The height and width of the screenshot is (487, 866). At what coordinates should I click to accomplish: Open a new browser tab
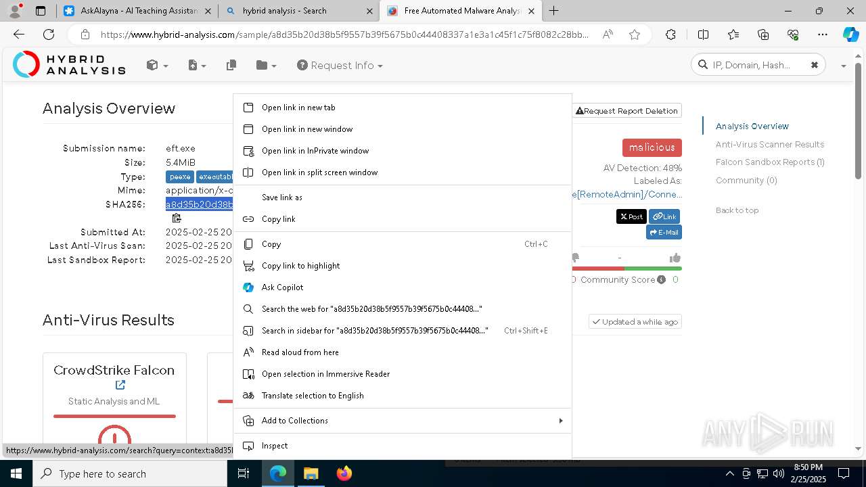click(x=554, y=11)
